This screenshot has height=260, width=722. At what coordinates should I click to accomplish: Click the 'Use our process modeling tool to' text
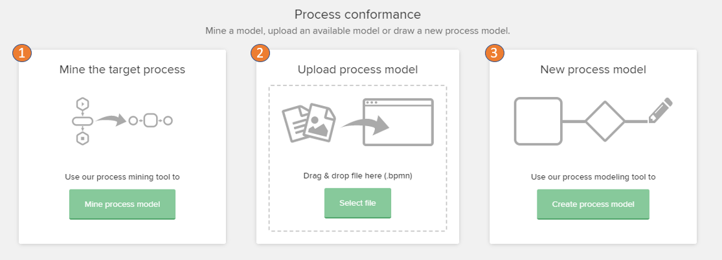tap(592, 177)
